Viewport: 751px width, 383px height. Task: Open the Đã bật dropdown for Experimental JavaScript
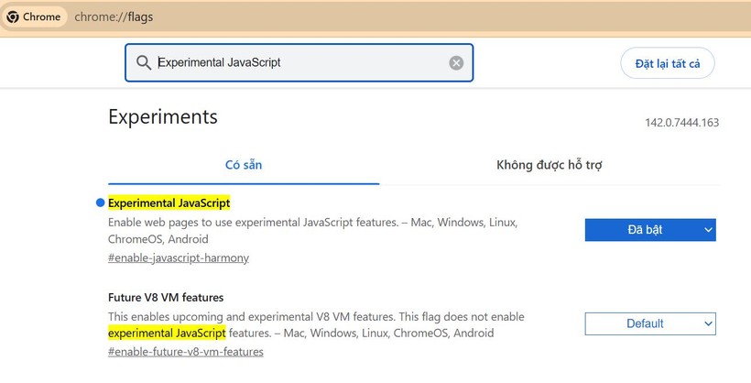(649, 230)
